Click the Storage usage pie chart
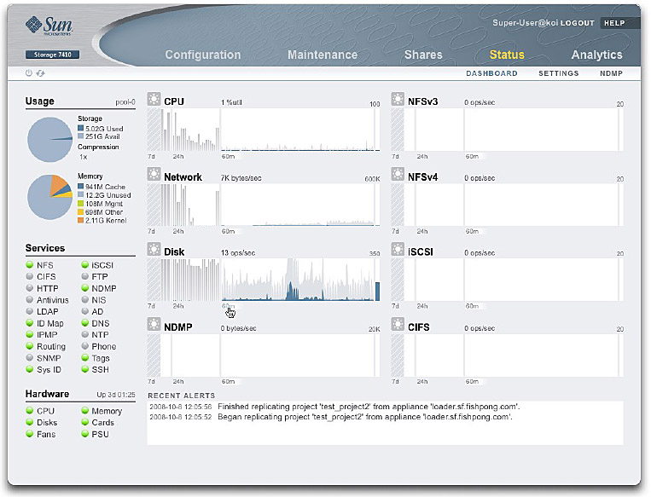This screenshot has width=651, height=497. tap(49, 139)
